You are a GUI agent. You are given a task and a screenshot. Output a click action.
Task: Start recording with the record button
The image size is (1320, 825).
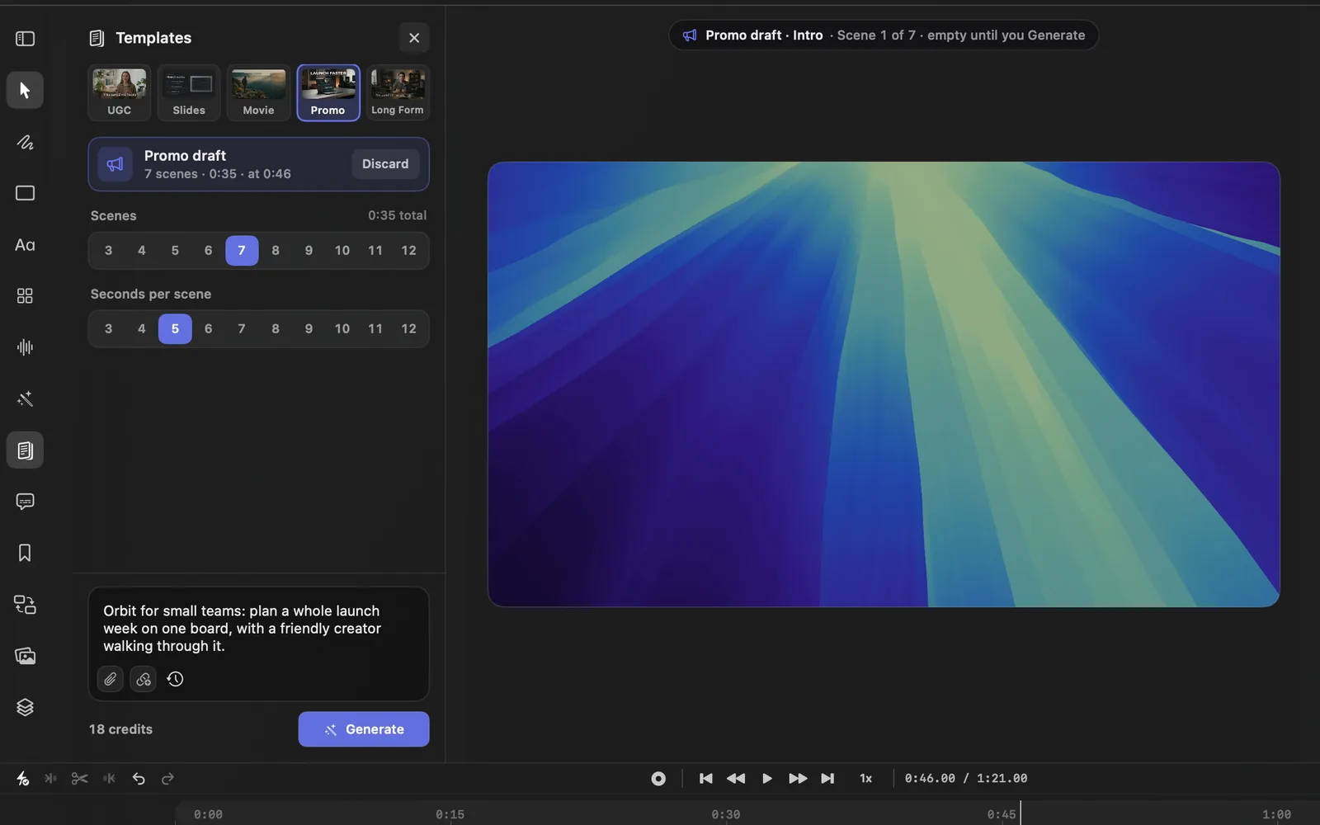658,778
